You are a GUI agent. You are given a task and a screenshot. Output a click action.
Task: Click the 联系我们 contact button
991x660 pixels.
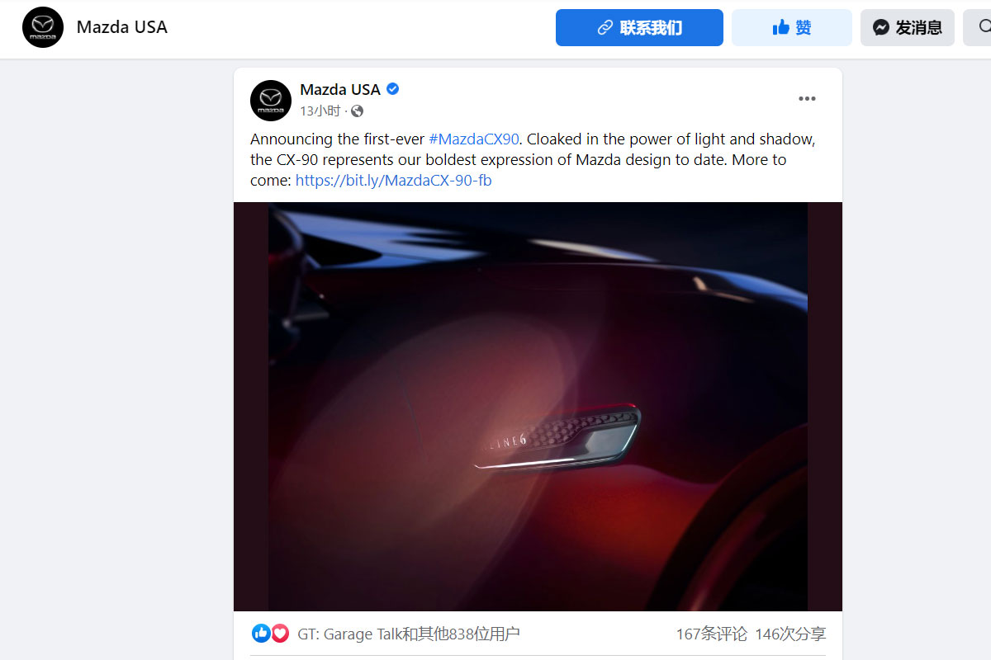click(639, 27)
